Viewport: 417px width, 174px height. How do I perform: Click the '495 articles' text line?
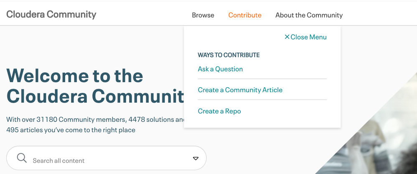click(71, 130)
